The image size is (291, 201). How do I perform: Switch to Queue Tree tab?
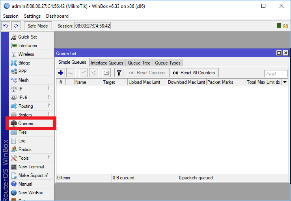coord(139,63)
